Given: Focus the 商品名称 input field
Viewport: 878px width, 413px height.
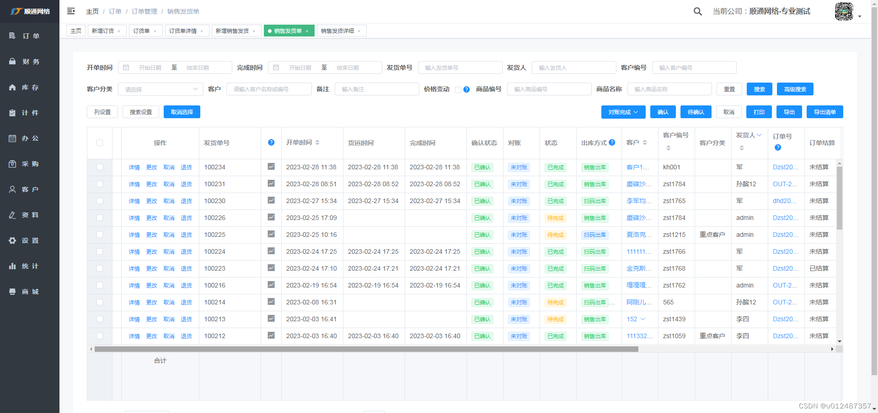Looking at the screenshot, I should coord(669,89).
